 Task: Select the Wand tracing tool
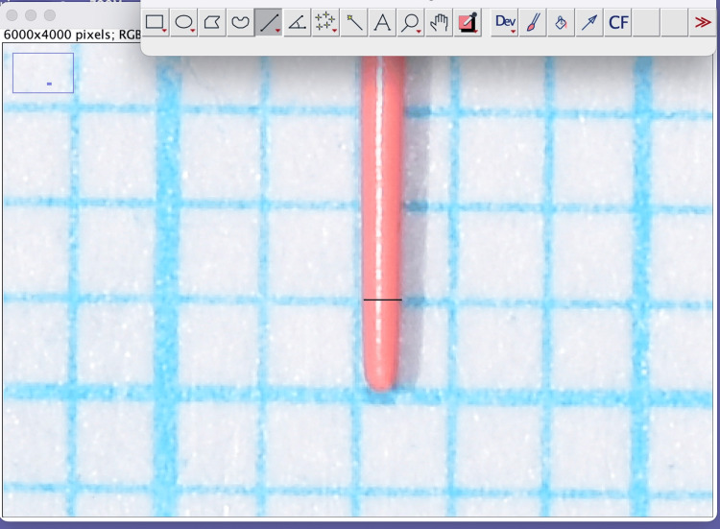click(354, 22)
